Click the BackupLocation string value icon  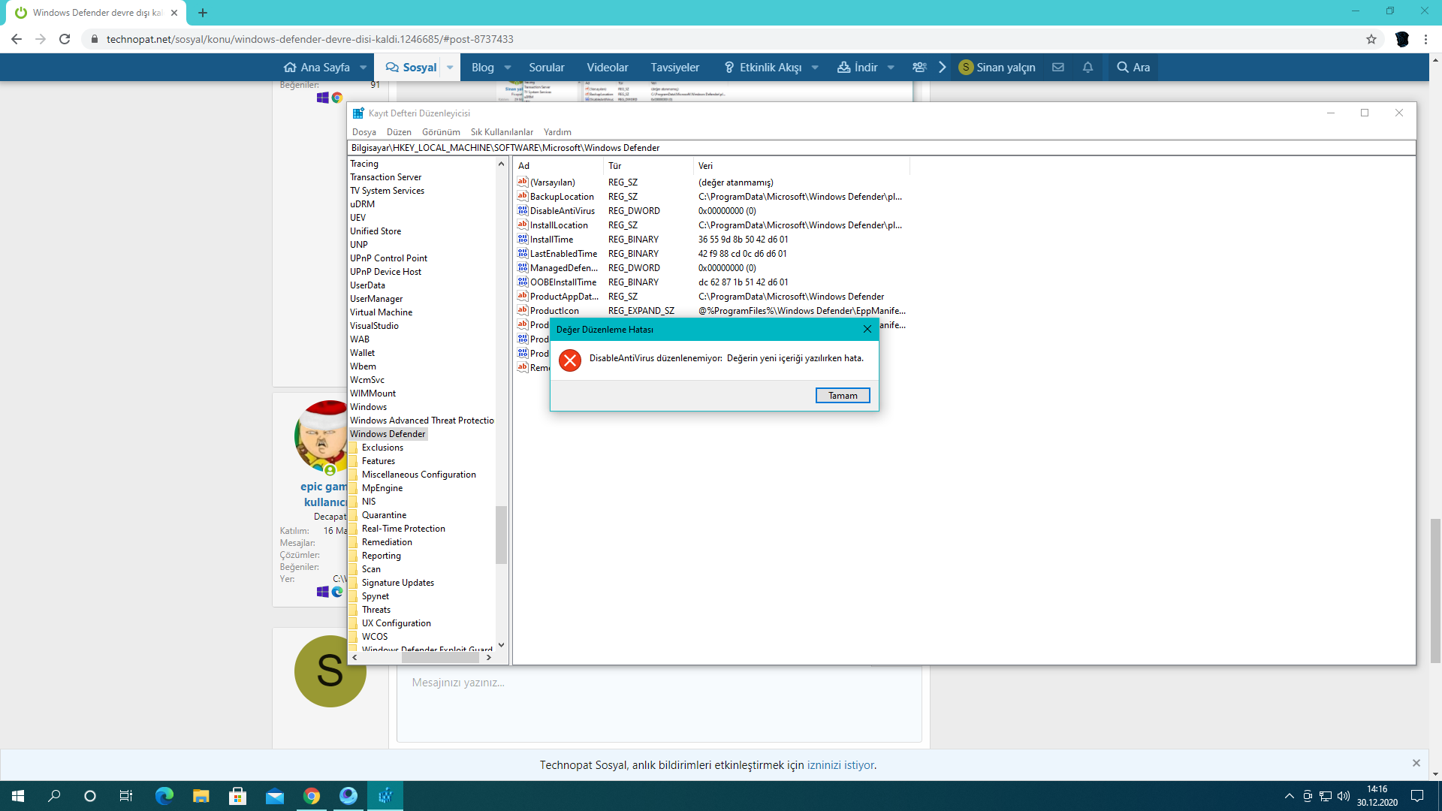click(x=523, y=197)
